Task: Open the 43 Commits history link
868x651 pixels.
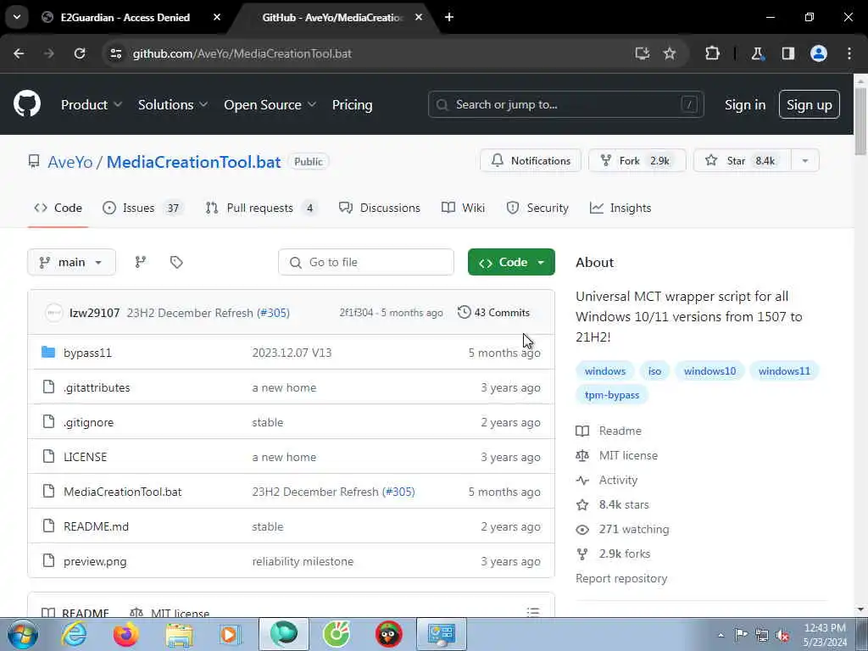Action: coord(493,313)
